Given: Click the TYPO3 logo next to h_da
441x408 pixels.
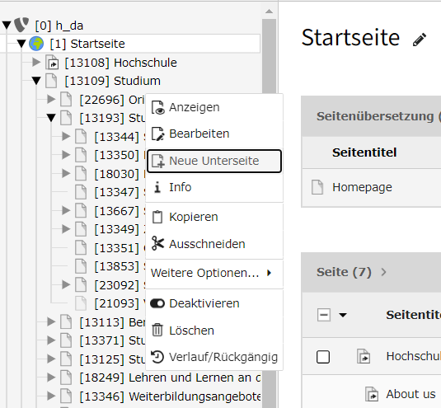Looking at the screenshot, I should click(21, 25).
